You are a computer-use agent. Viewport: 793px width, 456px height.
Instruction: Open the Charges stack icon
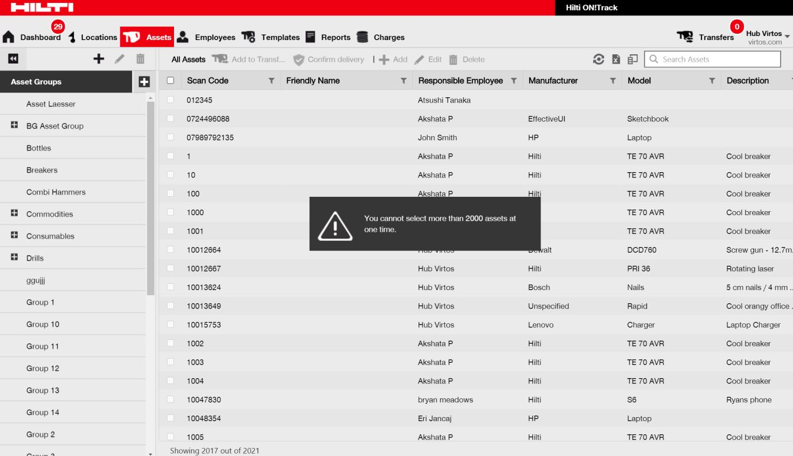click(362, 37)
